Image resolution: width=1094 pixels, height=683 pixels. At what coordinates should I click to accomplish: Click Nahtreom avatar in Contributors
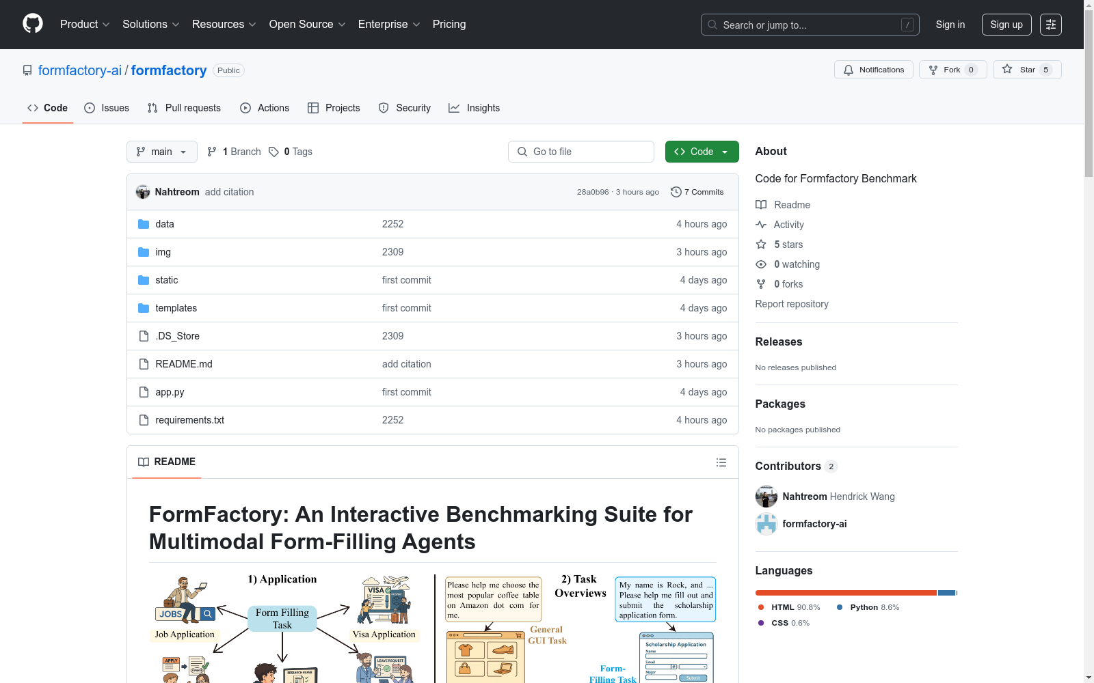pos(766,497)
